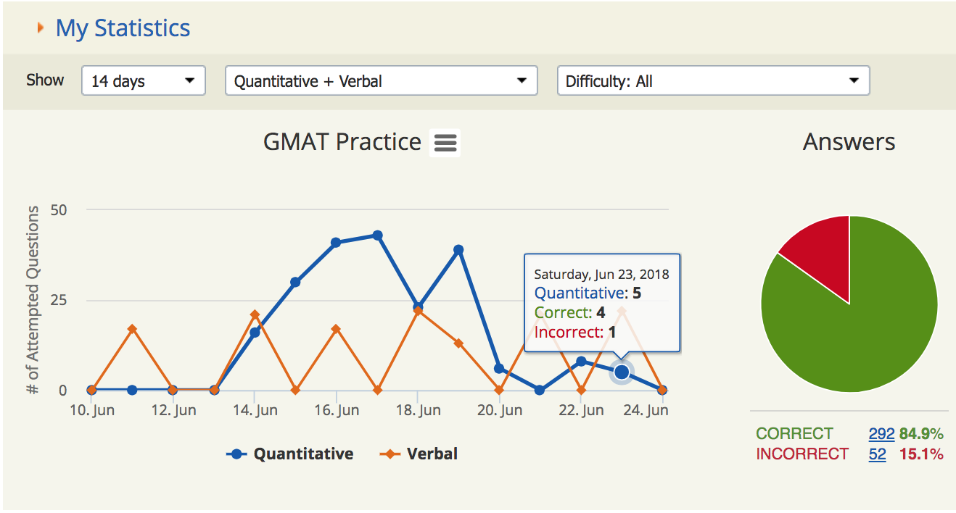
Task: Click the Answers panel title
Action: click(x=849, y=142)
